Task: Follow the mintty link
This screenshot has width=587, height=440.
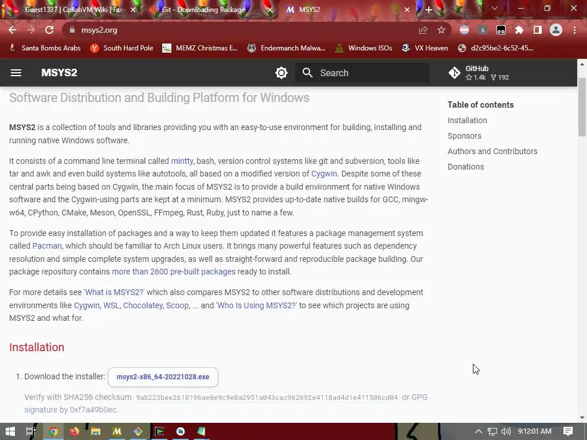Action: [x=182, y=161]
